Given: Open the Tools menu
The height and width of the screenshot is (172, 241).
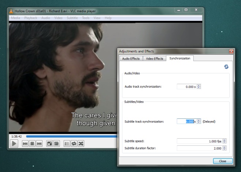Looking at the screenshot, I should coord(86,18).
